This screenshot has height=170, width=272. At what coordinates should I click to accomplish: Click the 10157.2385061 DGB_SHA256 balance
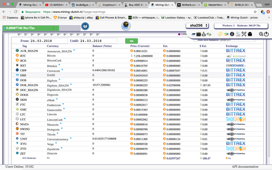[101, 85]
